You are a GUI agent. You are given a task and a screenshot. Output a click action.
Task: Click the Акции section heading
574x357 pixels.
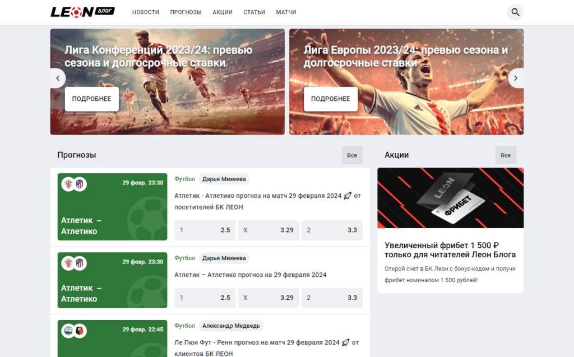396,155
